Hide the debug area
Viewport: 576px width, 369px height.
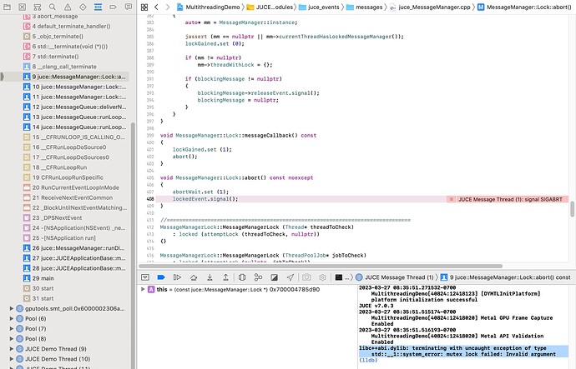point(145,277)
